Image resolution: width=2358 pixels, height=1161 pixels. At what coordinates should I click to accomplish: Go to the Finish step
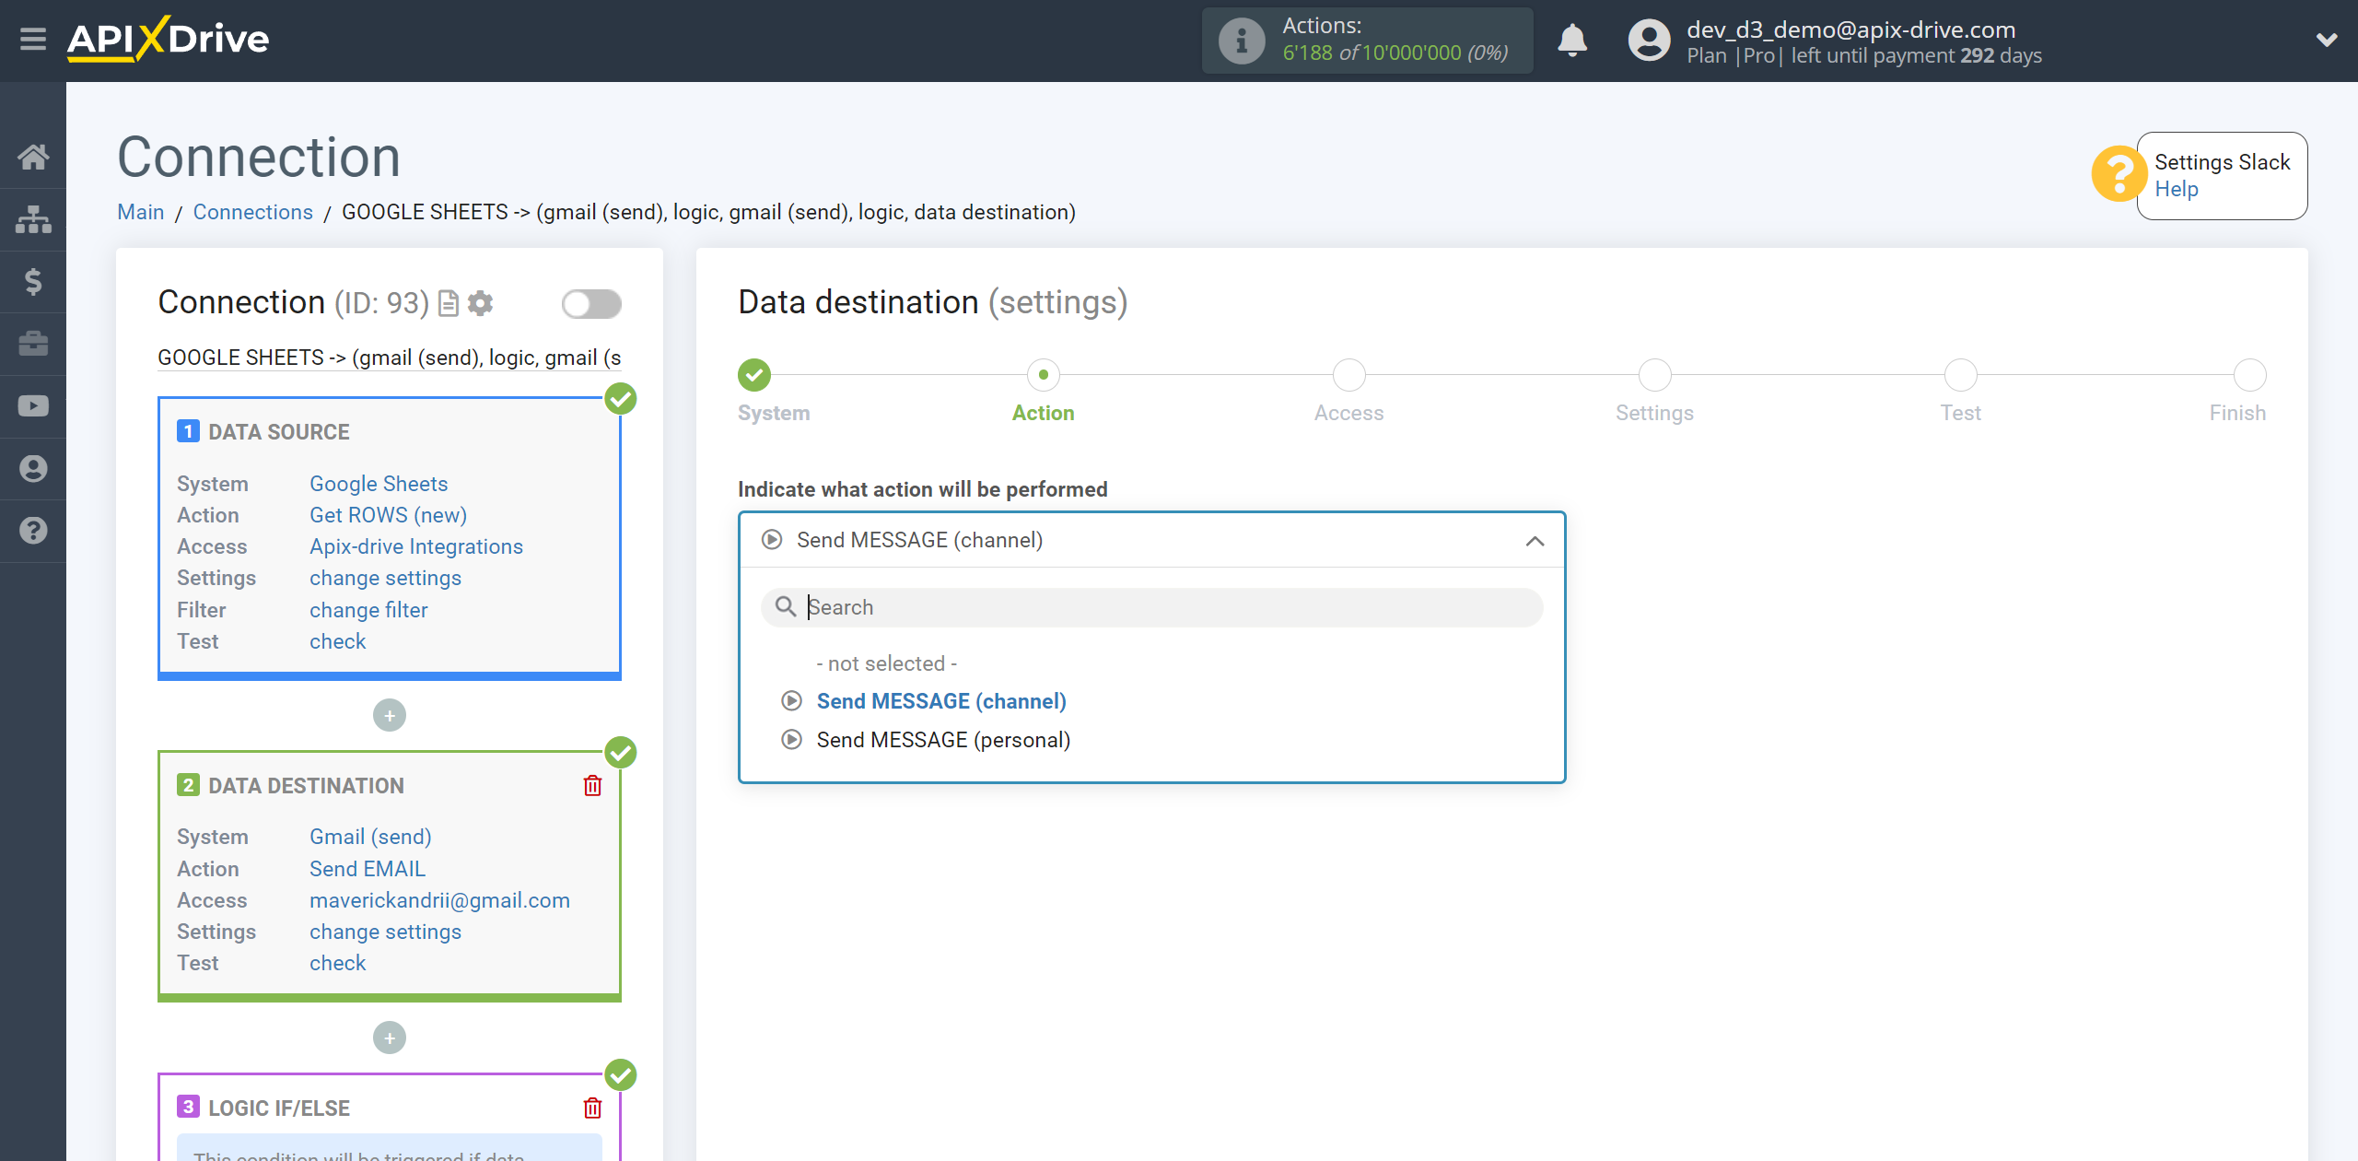point(2249,375)
